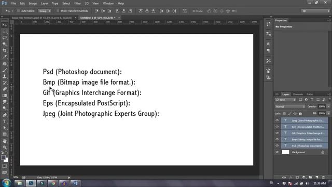The width and height of the screenshot is (332, 187).
Task: Select the Background layer thumbnail
Action: [x=285, y=152]
